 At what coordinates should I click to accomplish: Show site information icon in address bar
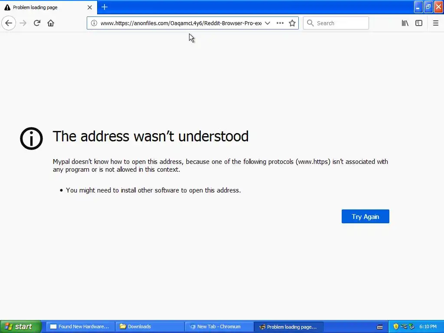pyautogui.click(x=94, y=23)
